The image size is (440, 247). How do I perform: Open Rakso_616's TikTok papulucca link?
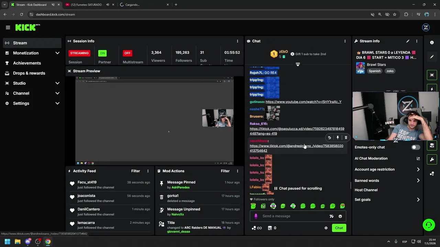point(297,131)
